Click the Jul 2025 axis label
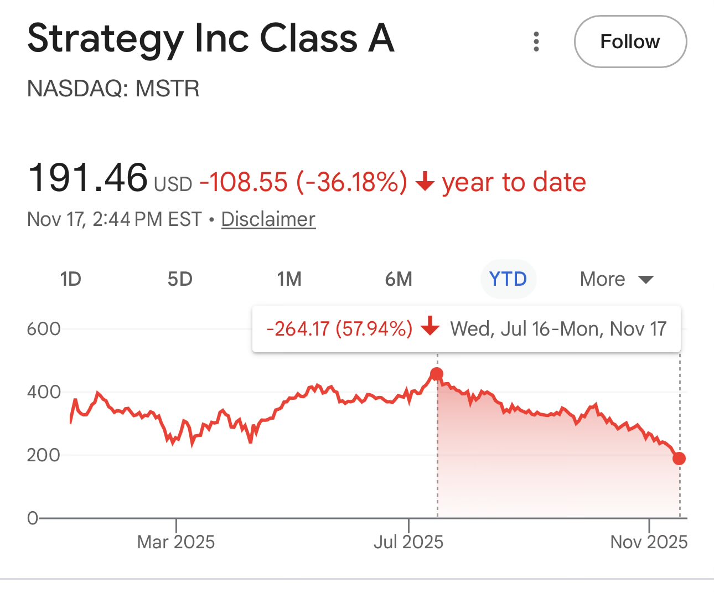This screenshot has width=714, height=592. (408, 542)
